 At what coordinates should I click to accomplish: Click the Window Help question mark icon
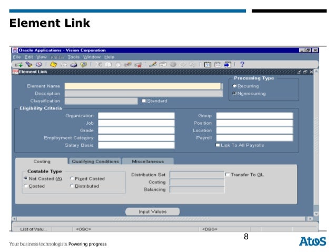(242, 64)
